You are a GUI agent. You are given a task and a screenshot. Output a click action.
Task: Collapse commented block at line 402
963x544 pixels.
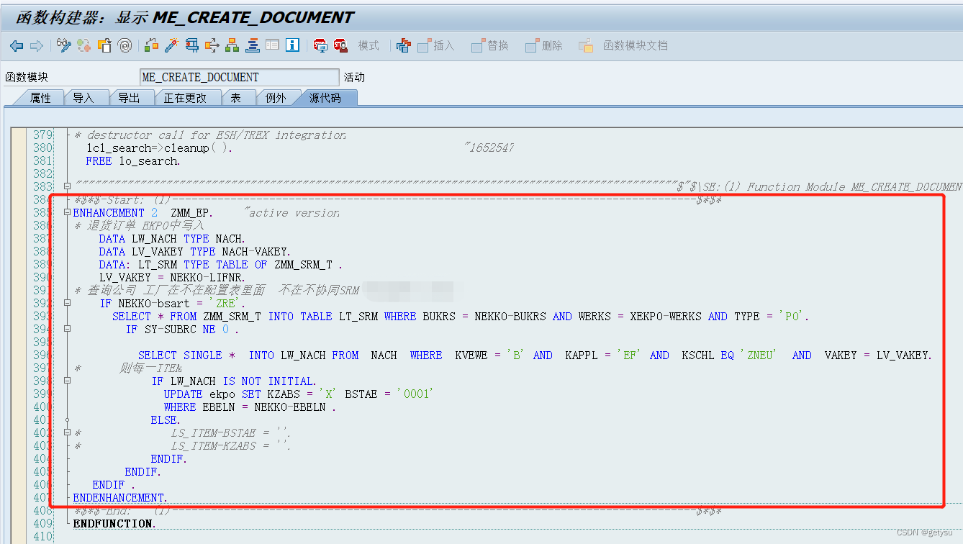tap(67, 432)
